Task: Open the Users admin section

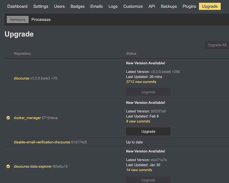Action: point(59,7)
